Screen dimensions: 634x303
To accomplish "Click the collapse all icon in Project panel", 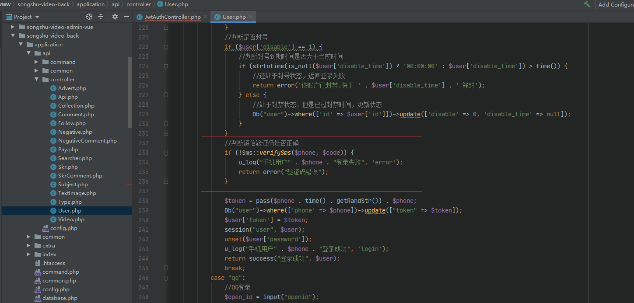I will 101,17.
